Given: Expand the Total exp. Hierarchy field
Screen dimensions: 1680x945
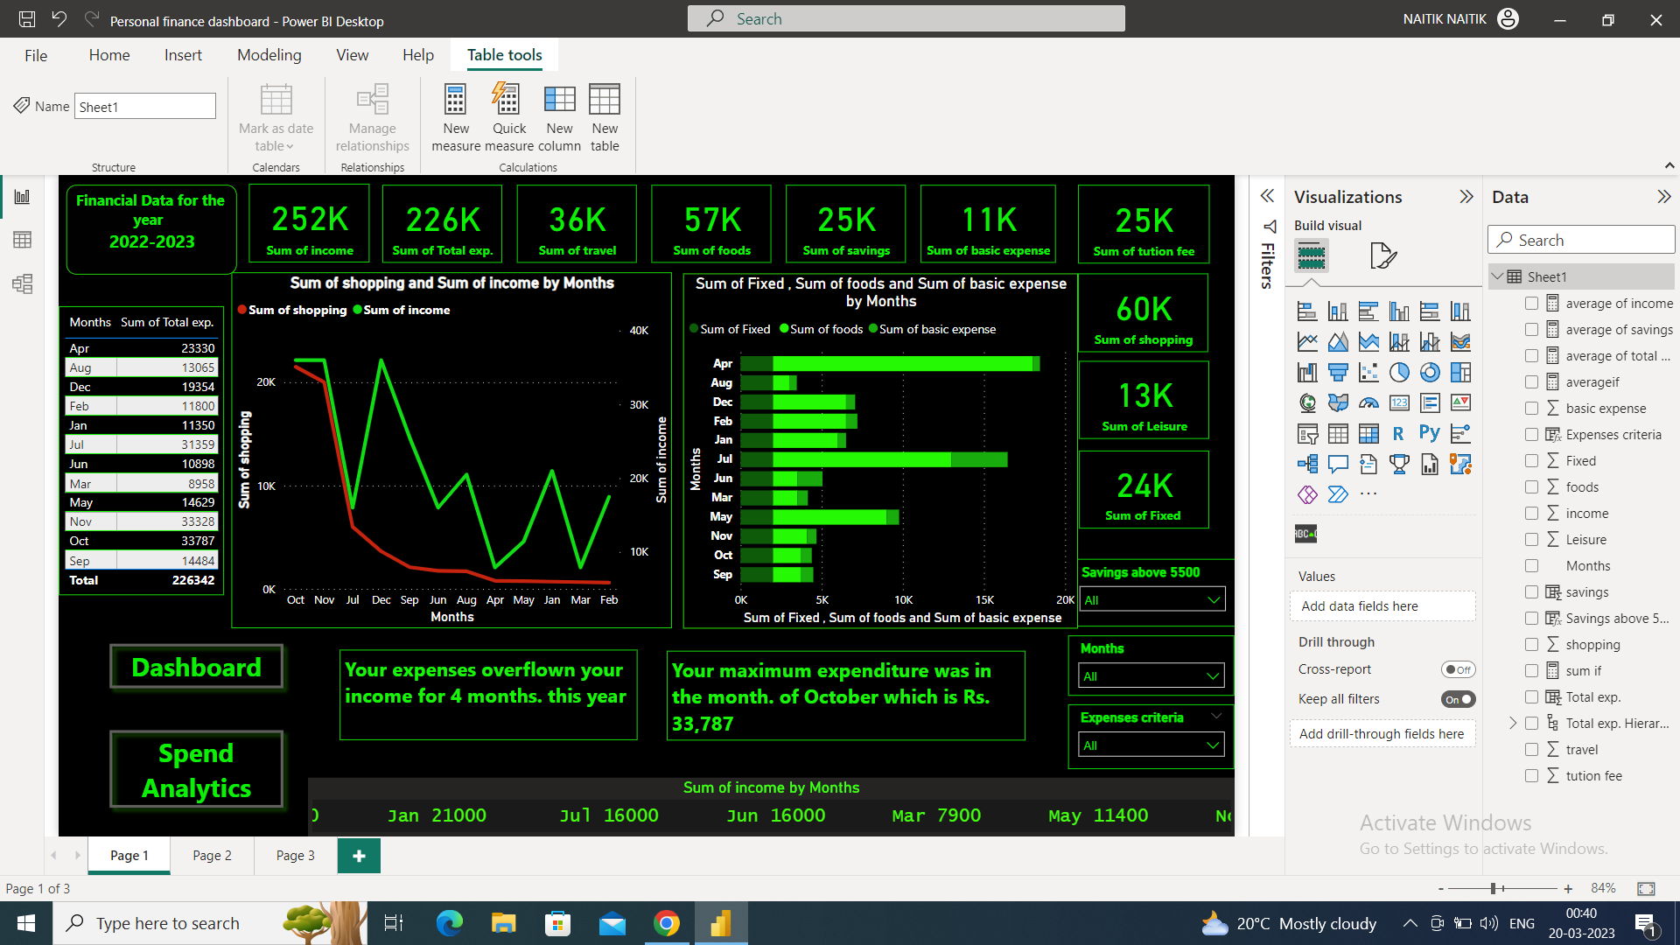Looking at the screenshot, I should (1513, 723).
